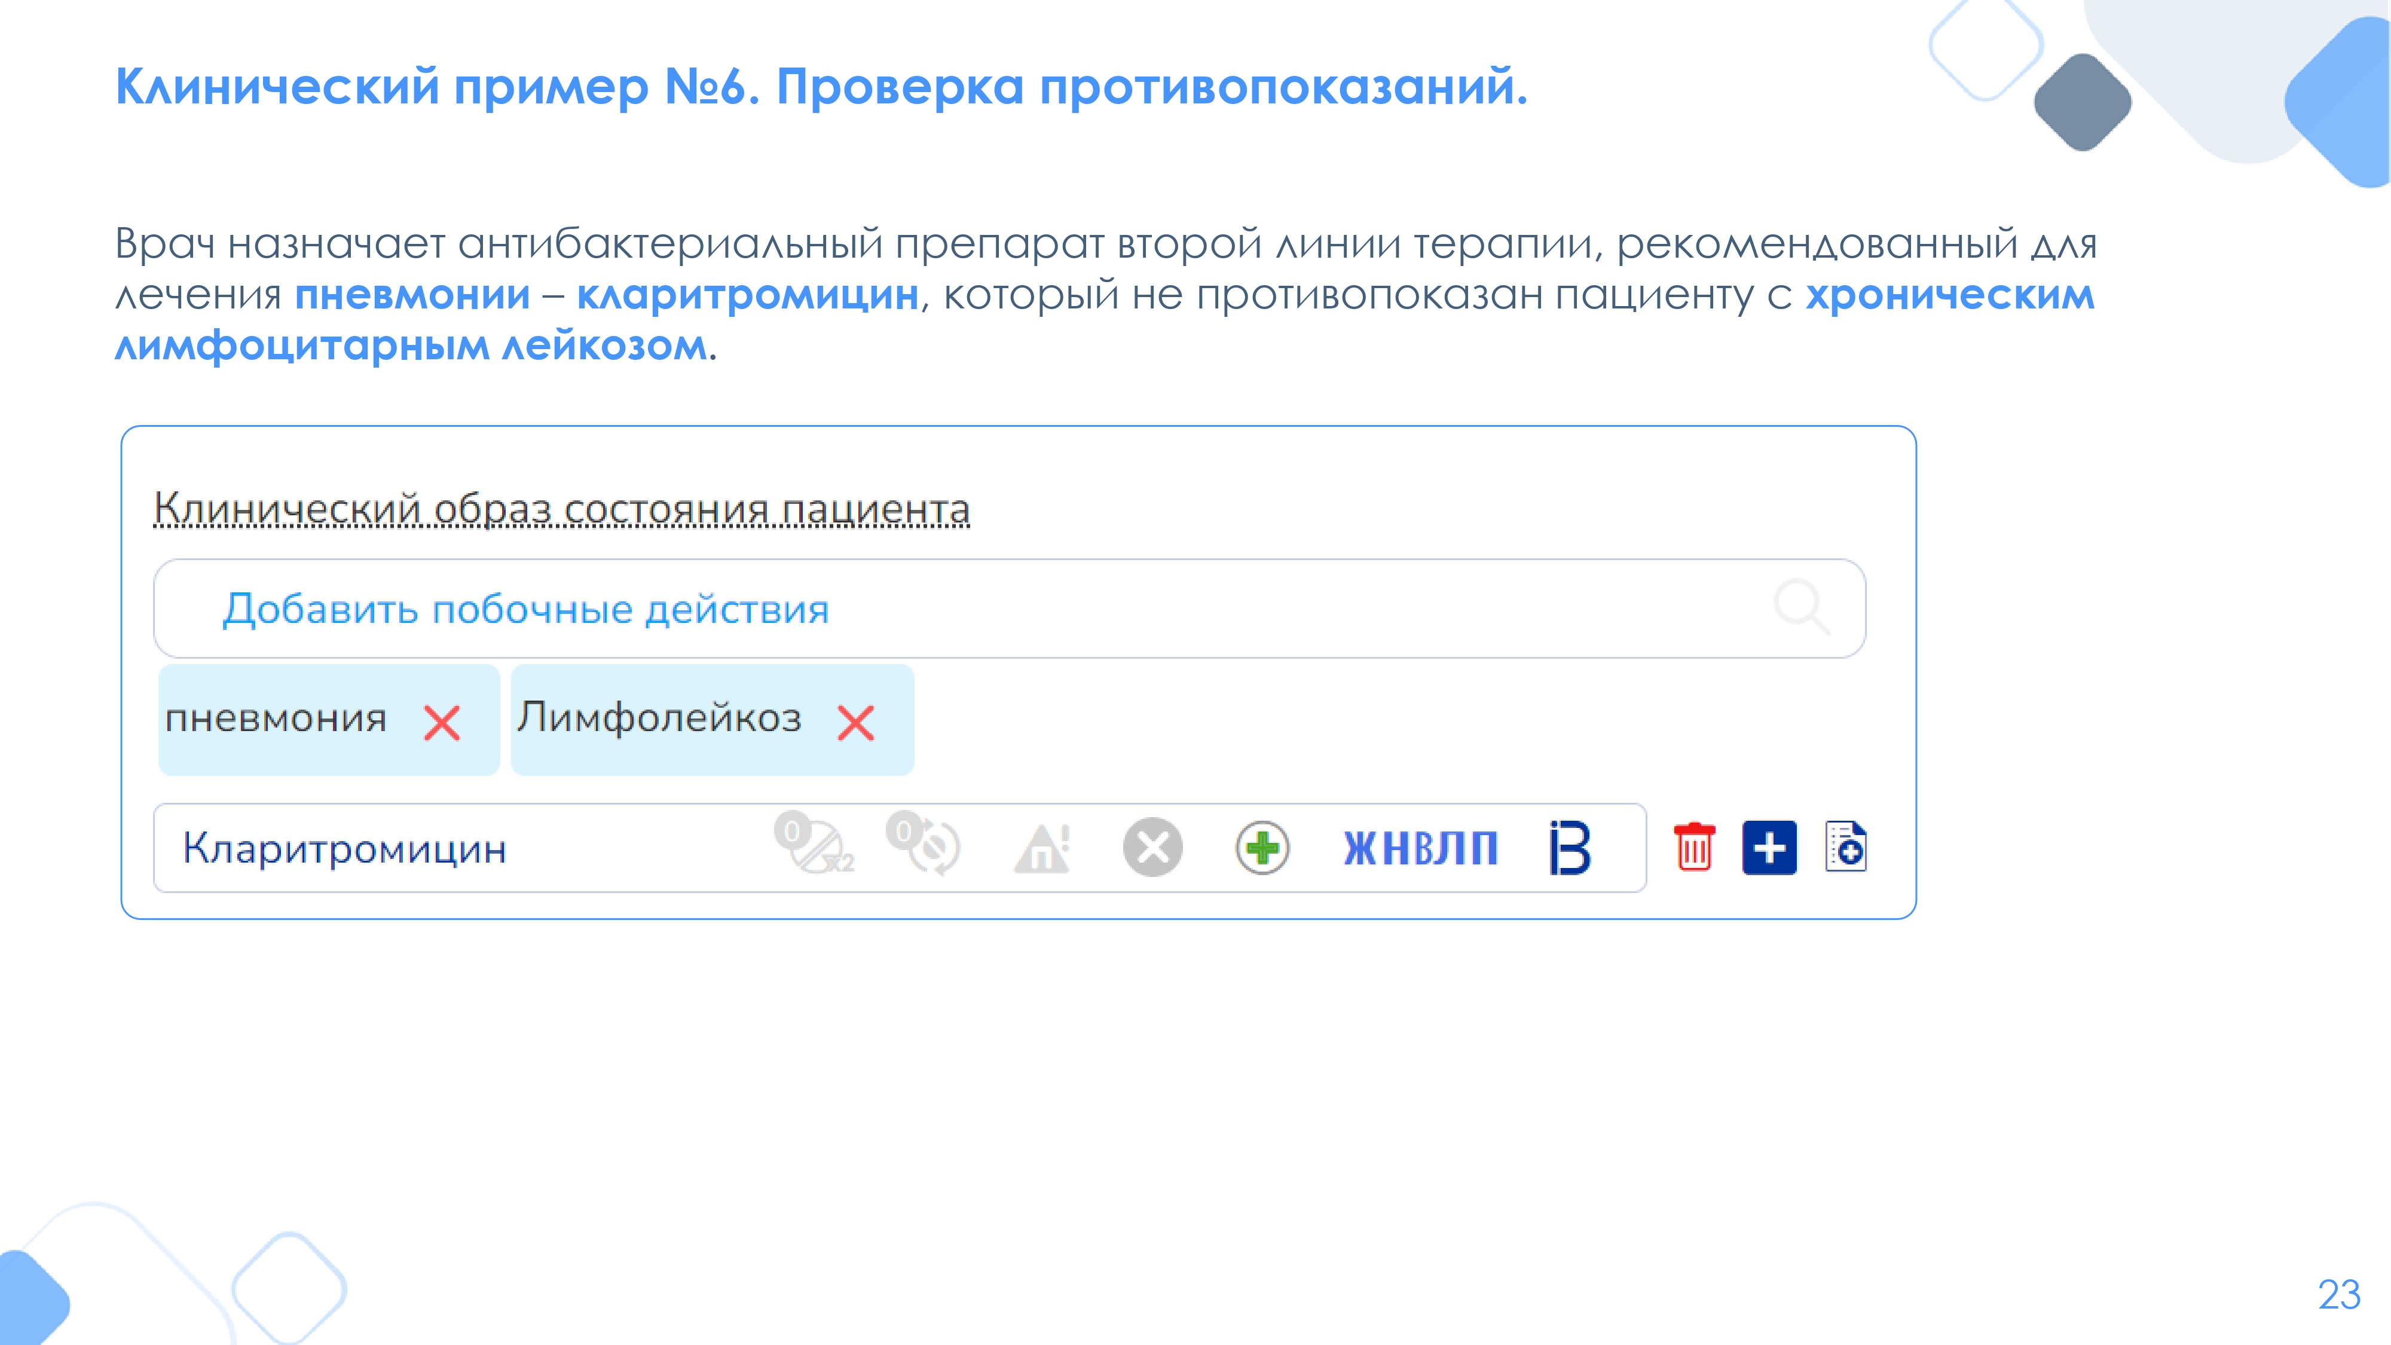Click the green plus indications icon
The image size is (2391, 1345).
click(x=1262, y=848)
